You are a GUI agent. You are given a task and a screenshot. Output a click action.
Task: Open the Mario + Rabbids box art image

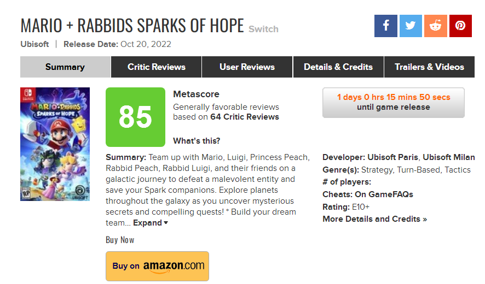coord(55,144)
